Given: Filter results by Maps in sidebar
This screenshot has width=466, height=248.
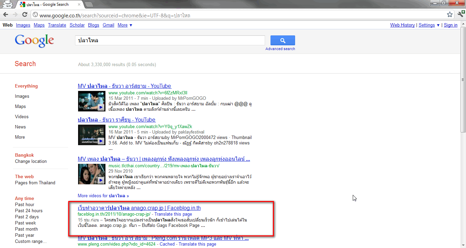Looking at the screenshot, I should pyautogui.click(x=20, y=107).
